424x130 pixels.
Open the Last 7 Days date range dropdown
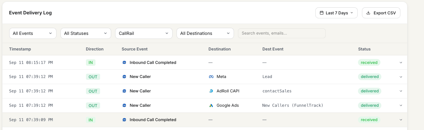pyautogui.click(x=336, y=13)
